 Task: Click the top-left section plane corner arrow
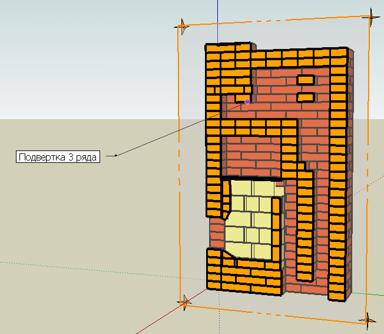pyautogui.click(x=183, y=26)
